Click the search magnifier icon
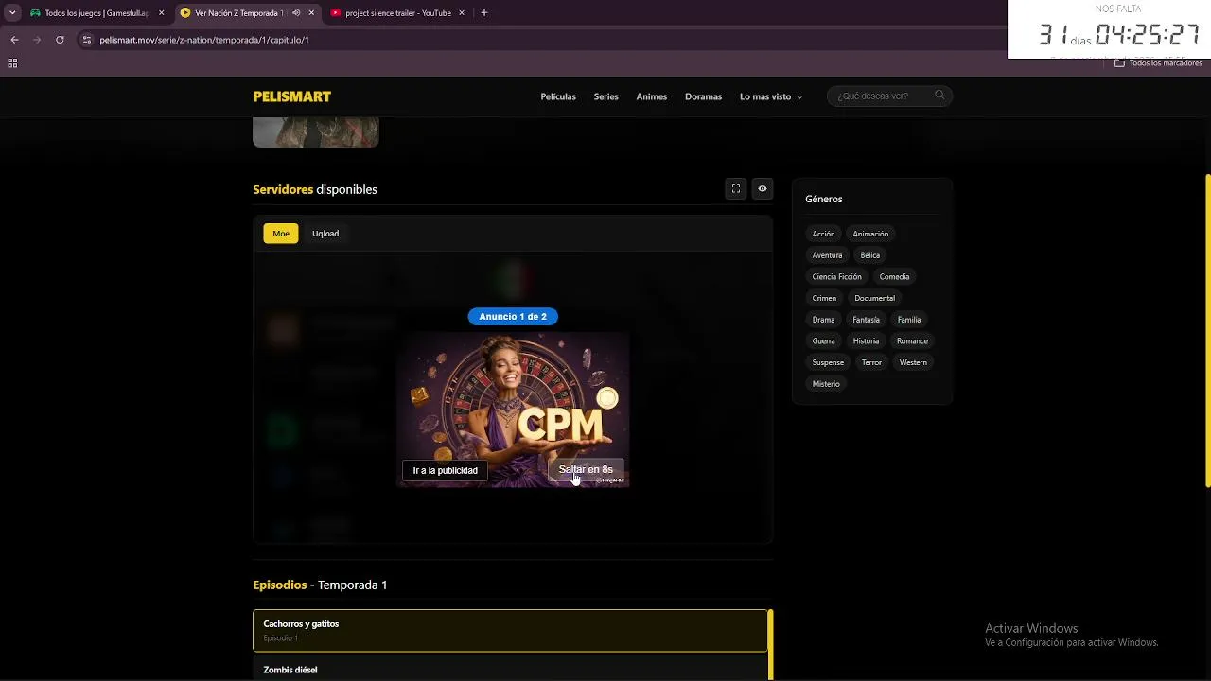The image size is (1211, 681). point(939,96)
